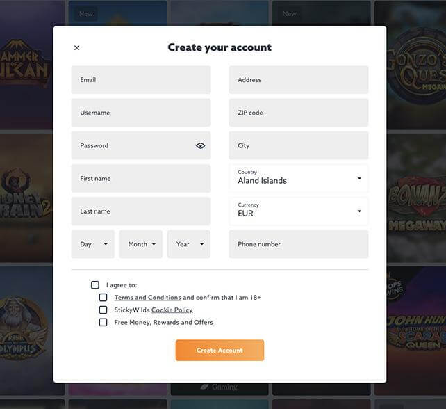Check the main 'I agree to' checkbox
The height and width of the screenshot is (409, 446).
click(95, 284)
